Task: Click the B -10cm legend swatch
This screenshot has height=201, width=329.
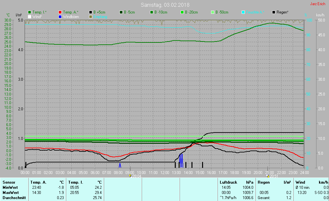Action: [x=152, y=12]
